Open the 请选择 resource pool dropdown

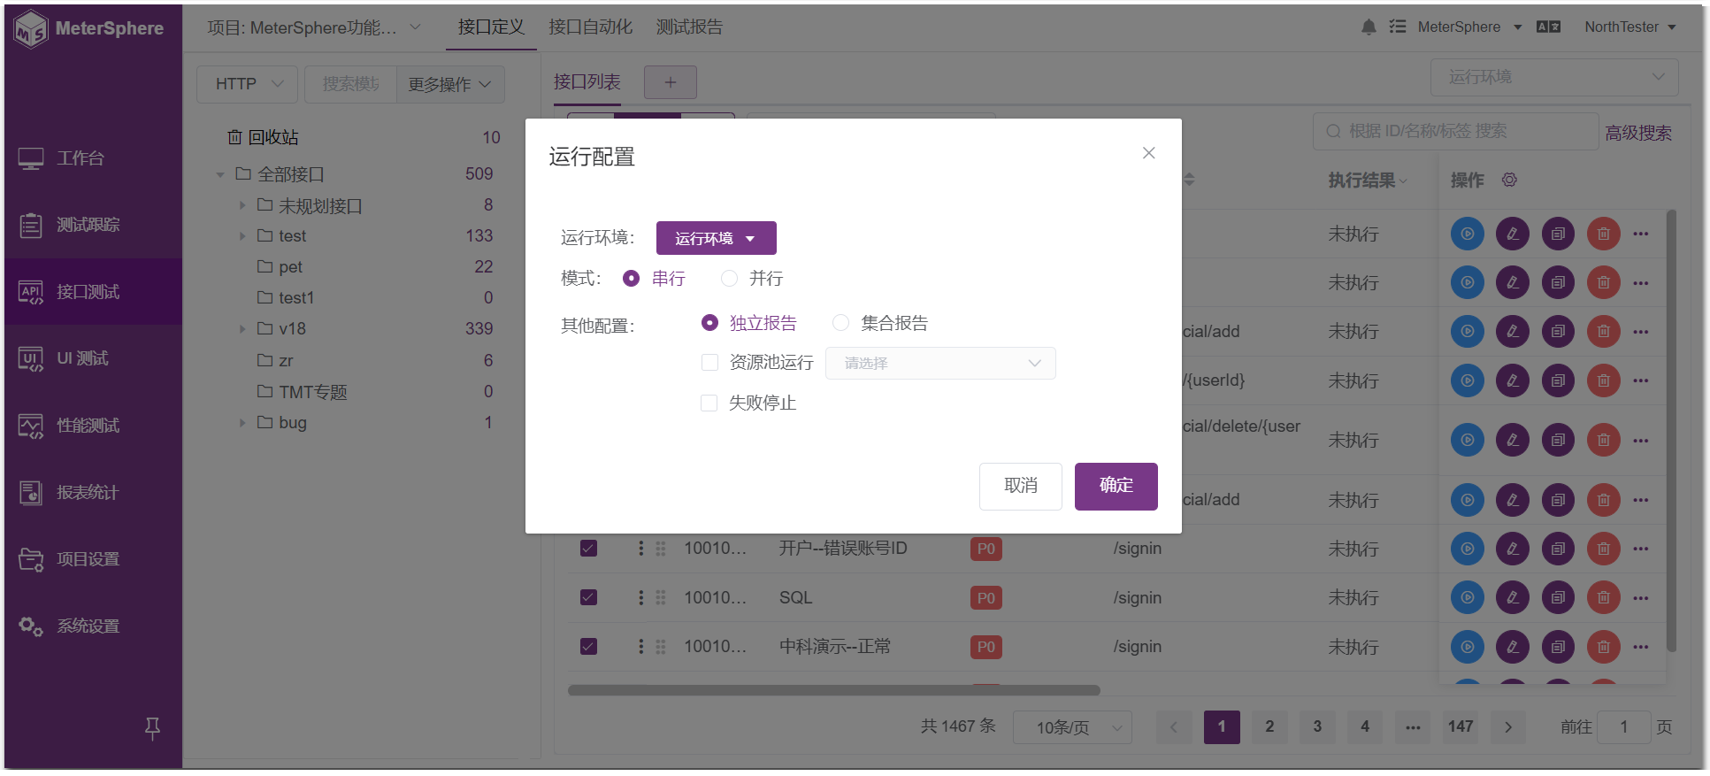pyautogui.click(x=940, y=363)
